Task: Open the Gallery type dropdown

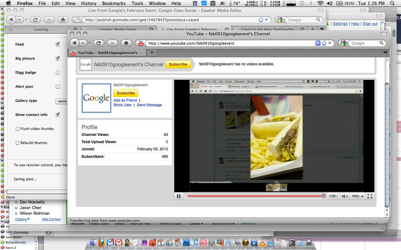Action: 61,101
